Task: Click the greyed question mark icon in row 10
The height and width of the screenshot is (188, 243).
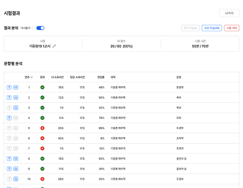Action: (x=9, y=179)
